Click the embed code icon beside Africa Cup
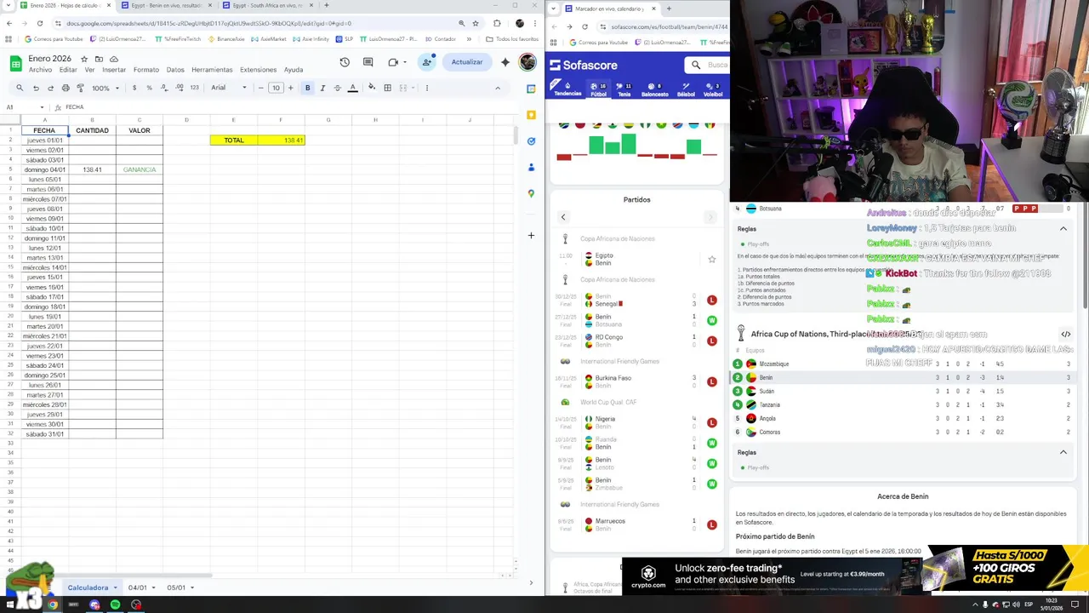The image size is (1089, 613). [1065, 335]
